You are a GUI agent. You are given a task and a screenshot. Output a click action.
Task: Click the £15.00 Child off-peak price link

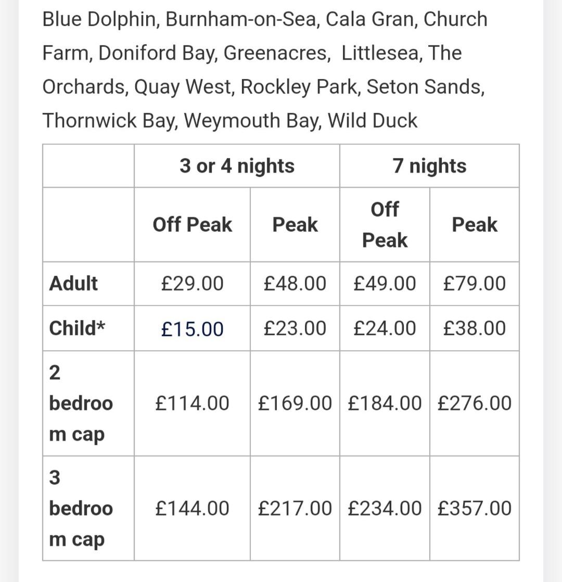coord(192,329)
